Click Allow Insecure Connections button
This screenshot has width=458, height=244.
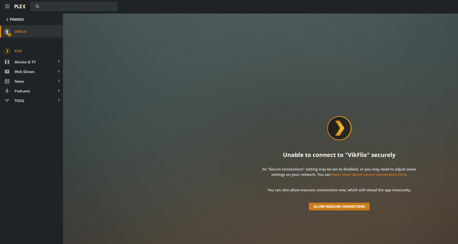[x=339, y=206]
